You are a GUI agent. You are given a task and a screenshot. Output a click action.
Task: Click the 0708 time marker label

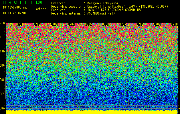click(140, 25)
